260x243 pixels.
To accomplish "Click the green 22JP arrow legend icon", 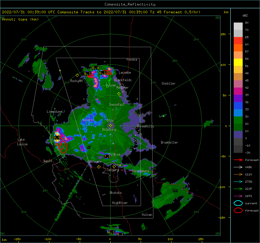I will pyautogui.click(x=238, y=189).
